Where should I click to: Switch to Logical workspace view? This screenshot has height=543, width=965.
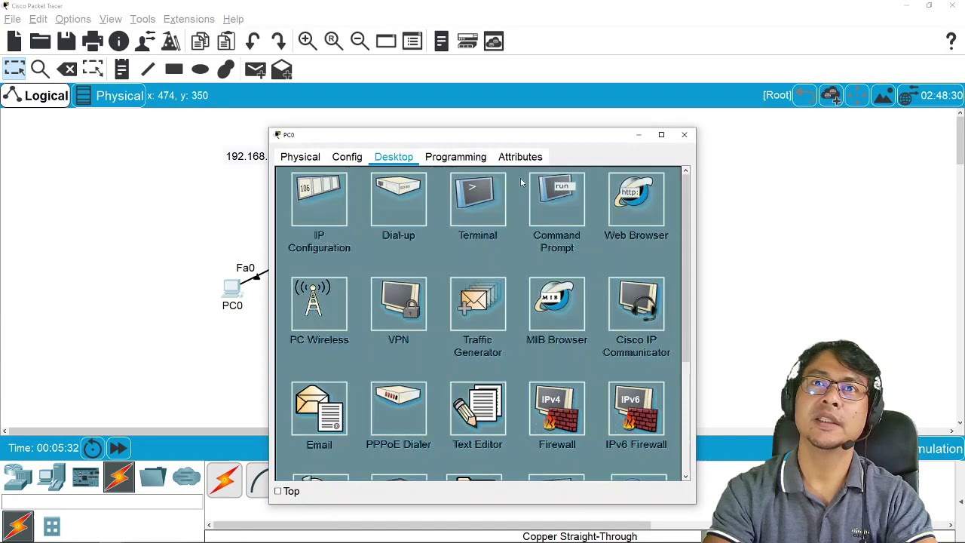coord(35,96)
